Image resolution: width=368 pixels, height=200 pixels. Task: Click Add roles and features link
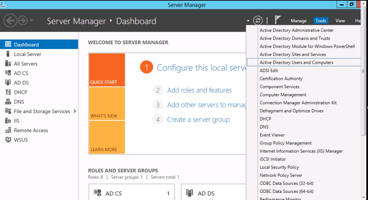[x=199, y=90]
